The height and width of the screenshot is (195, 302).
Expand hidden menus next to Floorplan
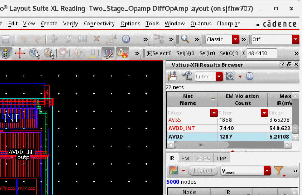[x=258, y=25]
